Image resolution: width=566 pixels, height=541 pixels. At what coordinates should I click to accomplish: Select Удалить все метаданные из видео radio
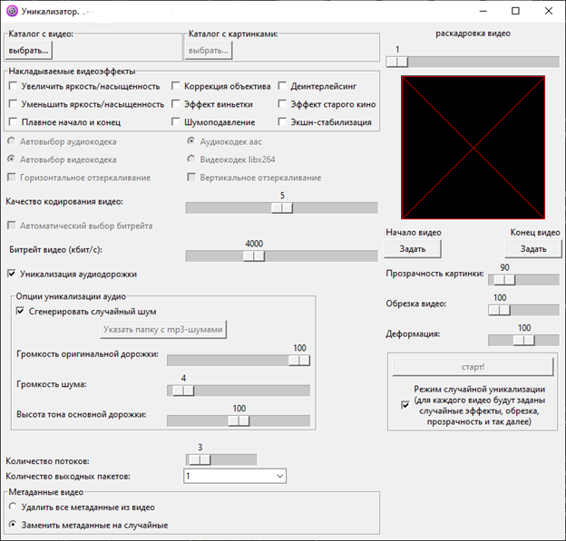click(13, 507)
